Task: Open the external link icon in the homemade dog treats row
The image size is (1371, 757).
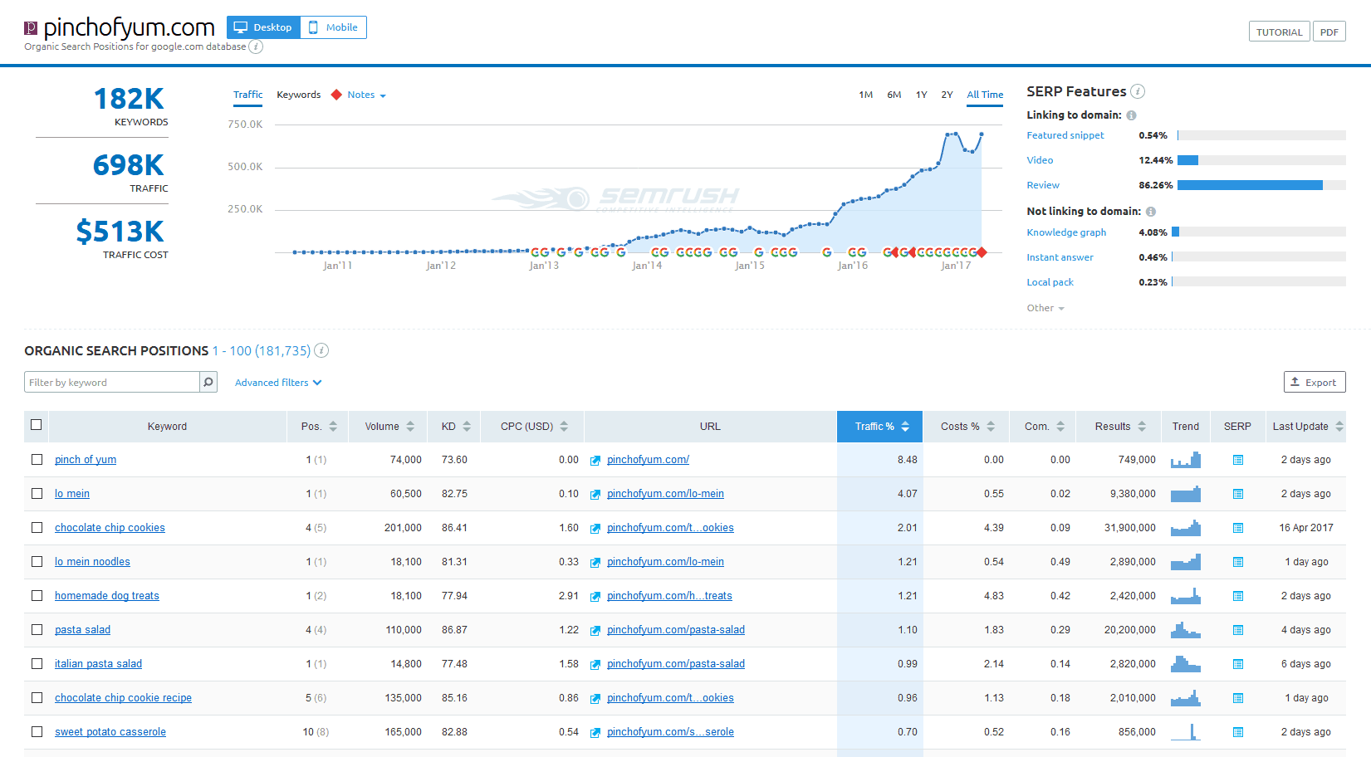Action: tap(595, 597)
